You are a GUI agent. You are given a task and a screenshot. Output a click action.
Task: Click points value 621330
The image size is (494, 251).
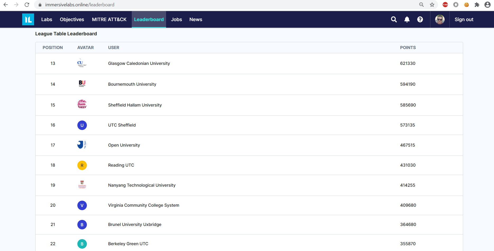coord(408,63)
